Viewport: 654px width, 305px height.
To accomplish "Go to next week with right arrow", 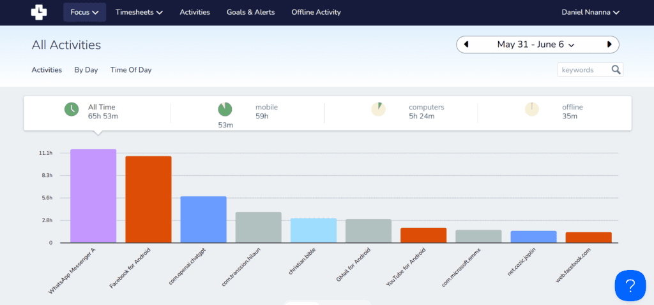I will pos(609,45).
